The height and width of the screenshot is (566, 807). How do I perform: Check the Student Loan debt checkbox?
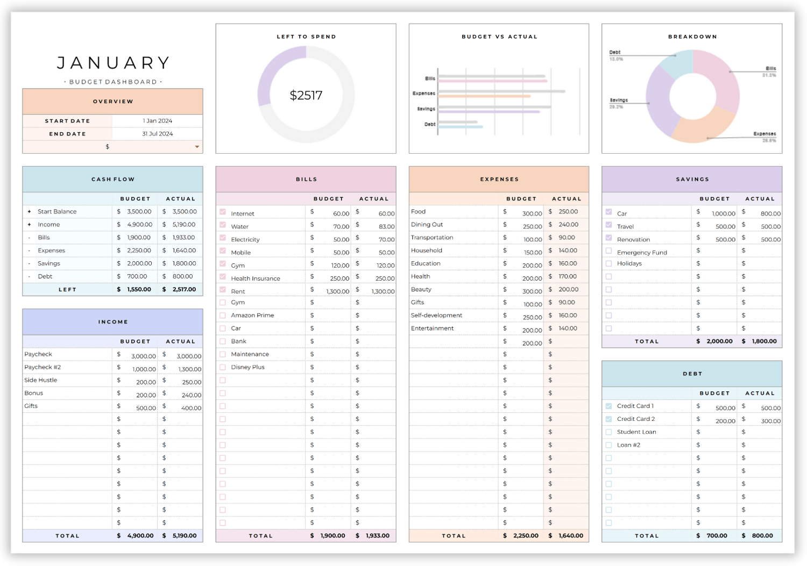(x=608, y=432)
